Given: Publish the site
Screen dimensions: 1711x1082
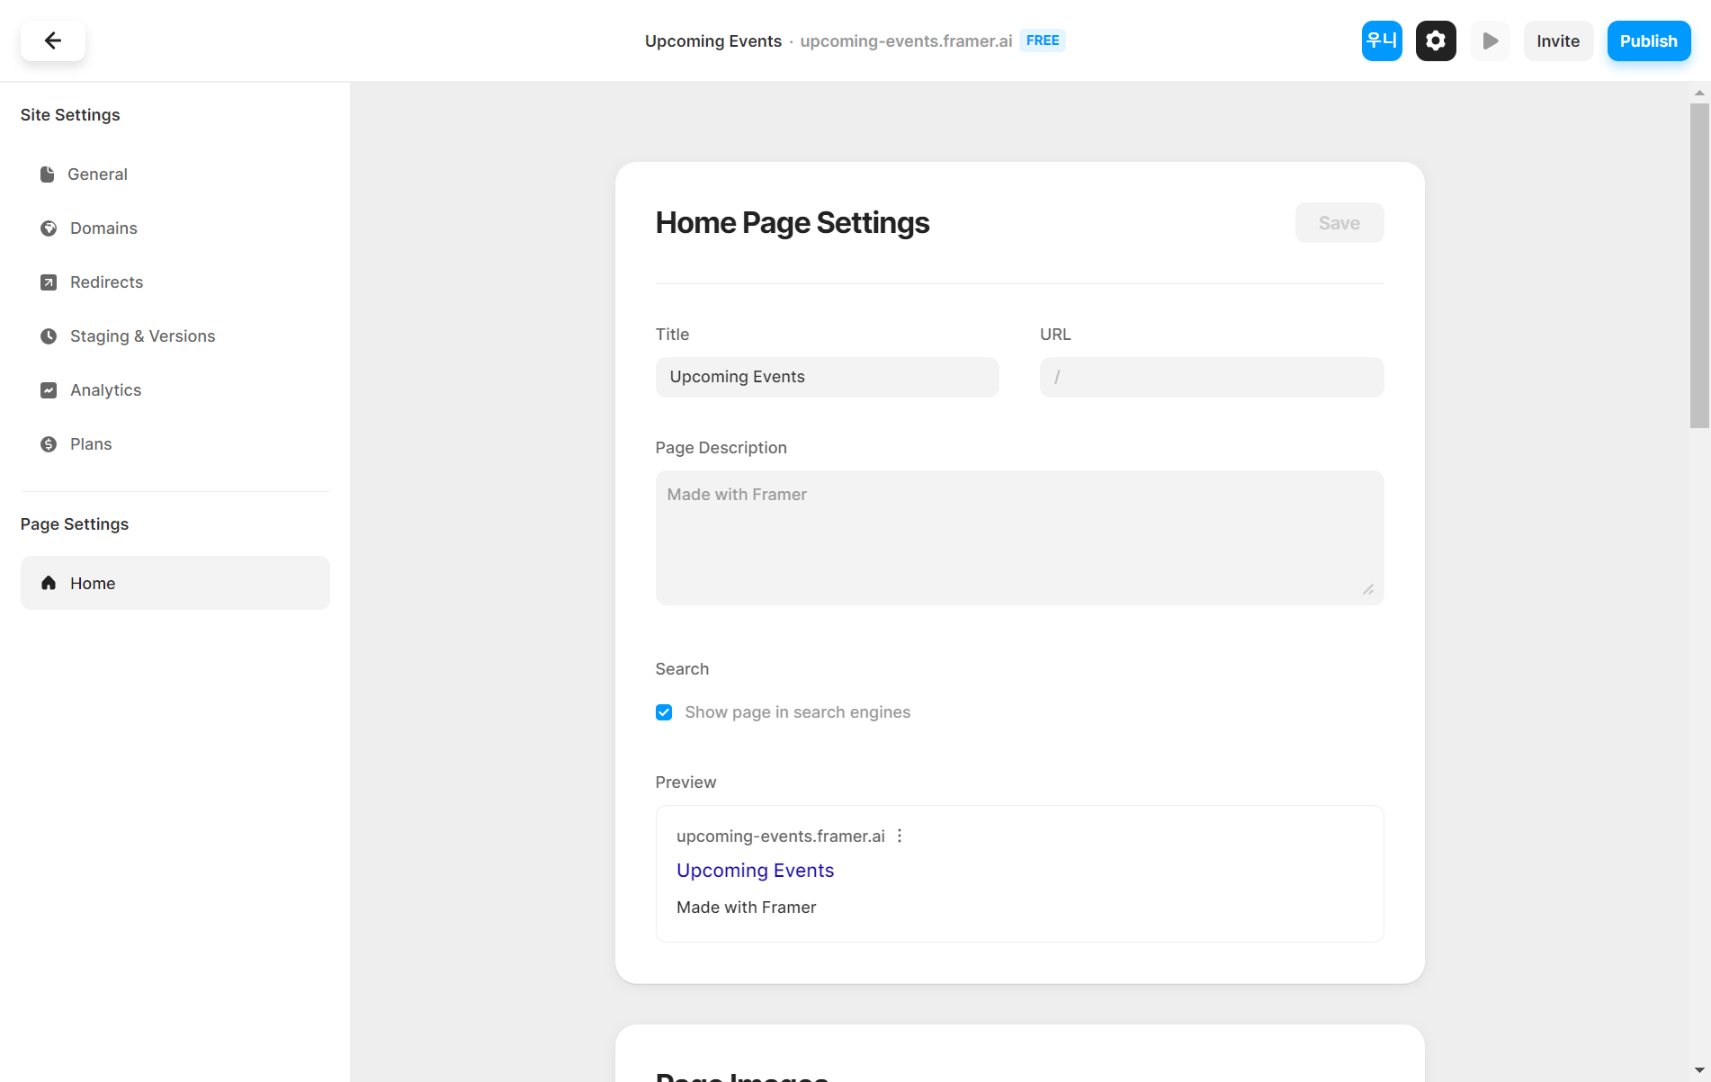Looking at the screenshot, I should click(1649, 40).
